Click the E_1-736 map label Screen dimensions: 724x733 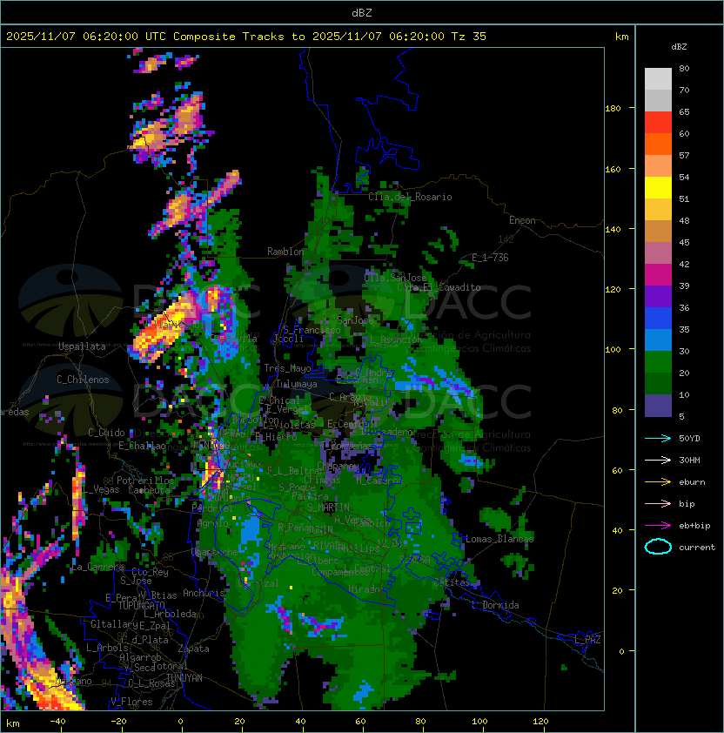coord(490,258)
